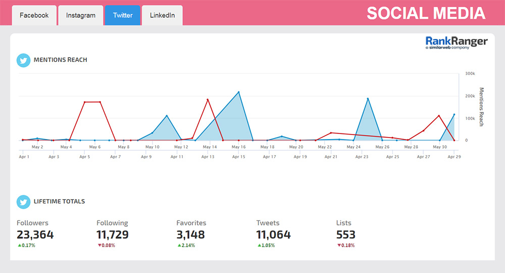The height and width of the screenshot is (273, 505).
Task: Go to the LinkedIn tab
Action: coord(162,15)
